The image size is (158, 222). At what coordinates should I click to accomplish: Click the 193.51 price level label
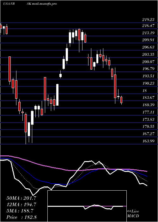148,76
